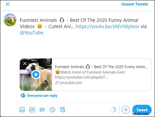Open the emoji picker smiley icon

(52, 110)
